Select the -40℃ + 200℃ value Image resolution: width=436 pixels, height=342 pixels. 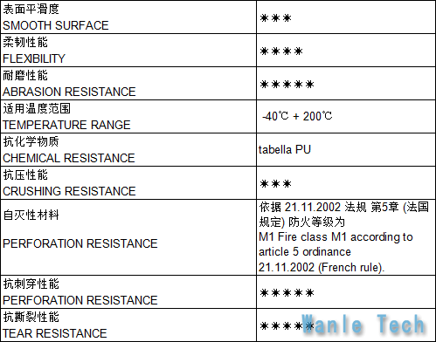click(297, 116)
